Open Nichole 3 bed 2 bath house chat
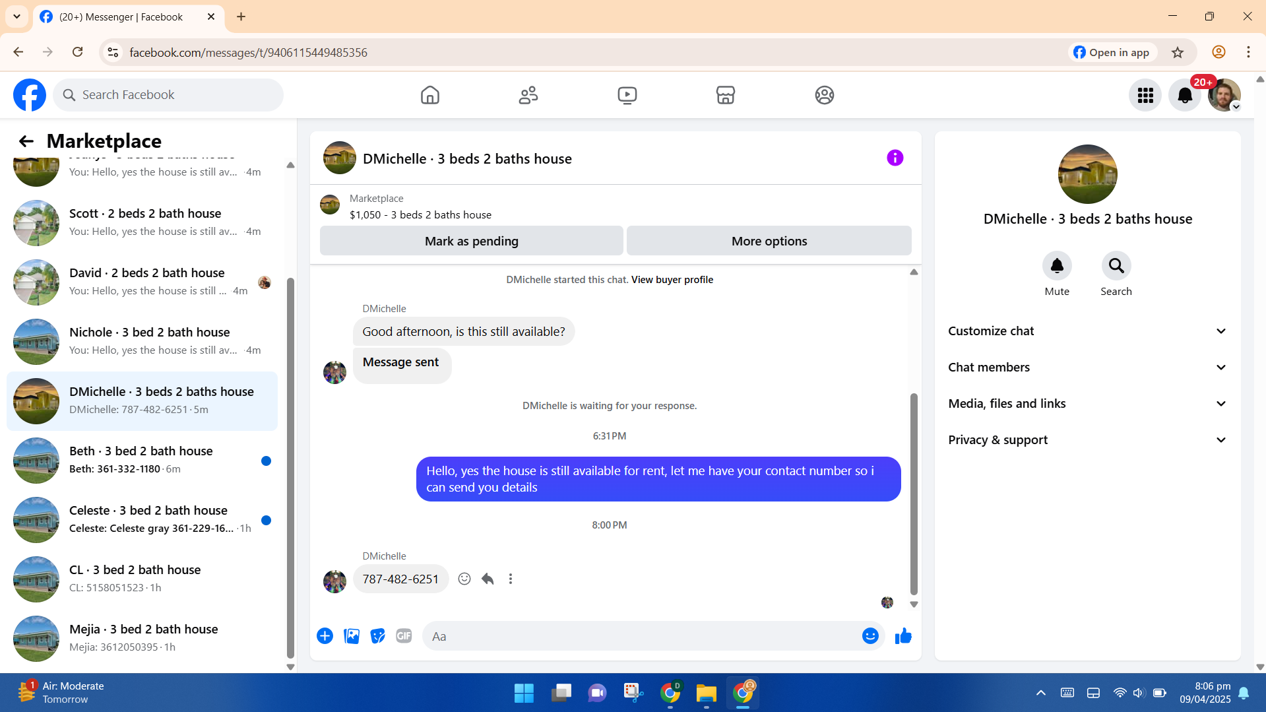Image resolution: width=1266 pixels, height=712 pixels. point(142,342)
